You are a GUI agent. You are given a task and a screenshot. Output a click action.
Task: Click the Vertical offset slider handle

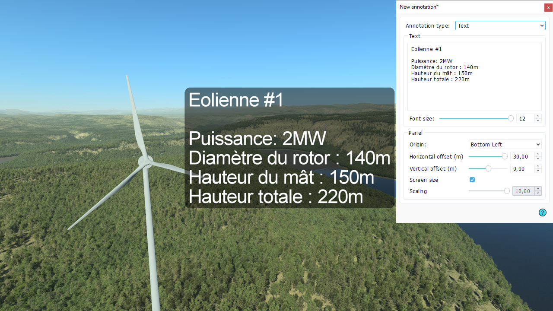[x=488, y=168]
